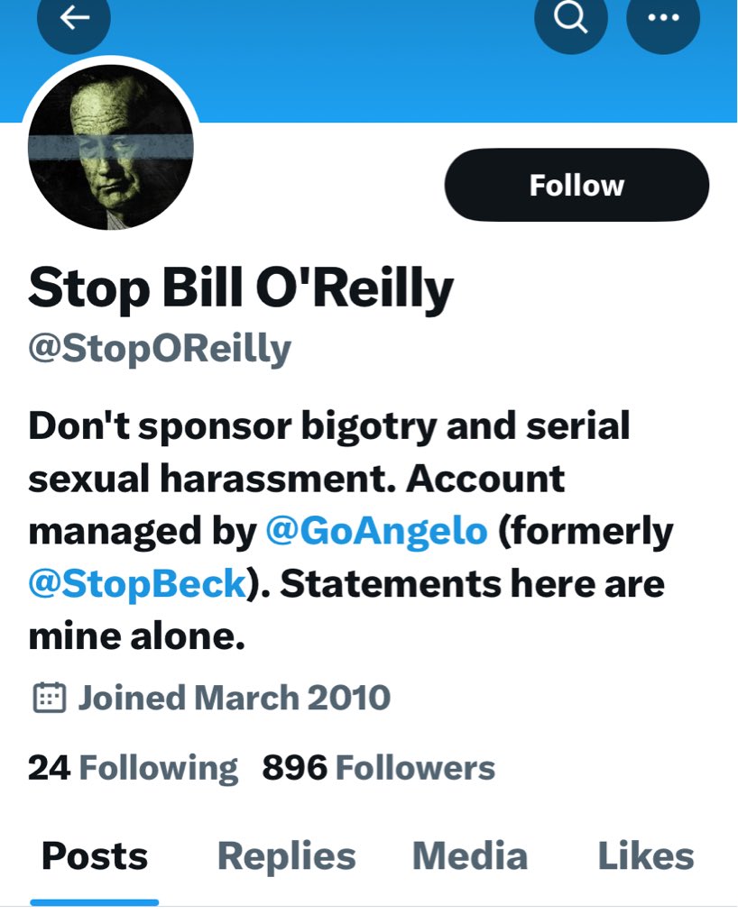
Task: Click the calendar icon beside join date
Action: click(49, 698)
